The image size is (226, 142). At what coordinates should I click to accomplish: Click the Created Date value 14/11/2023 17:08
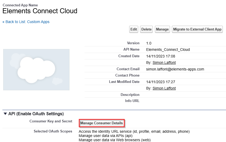point(160,56)
